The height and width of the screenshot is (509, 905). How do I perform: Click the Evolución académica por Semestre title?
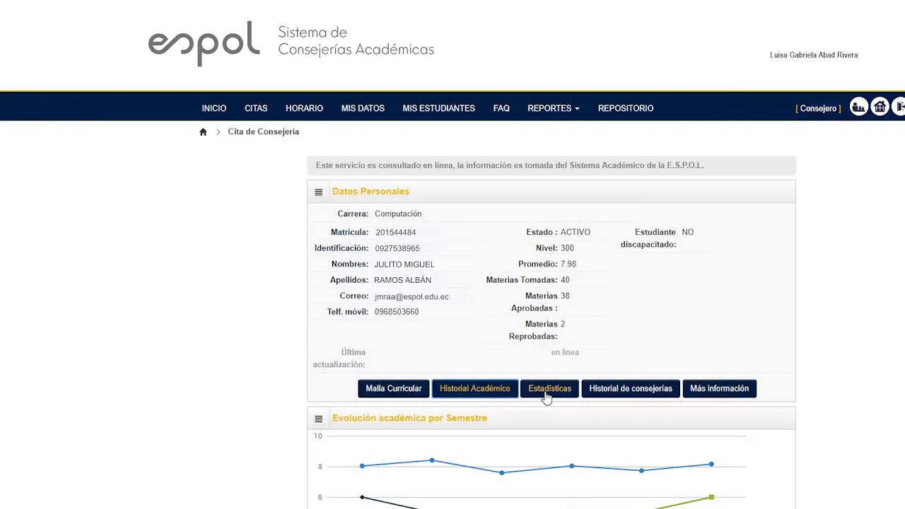(409, 418)
